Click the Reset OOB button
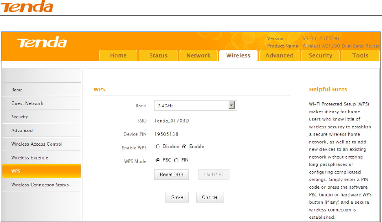The image size is (382, 222). click(172, 174)
